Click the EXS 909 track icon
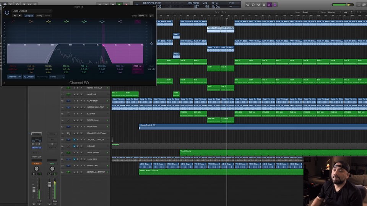 (x=68, y=114)
